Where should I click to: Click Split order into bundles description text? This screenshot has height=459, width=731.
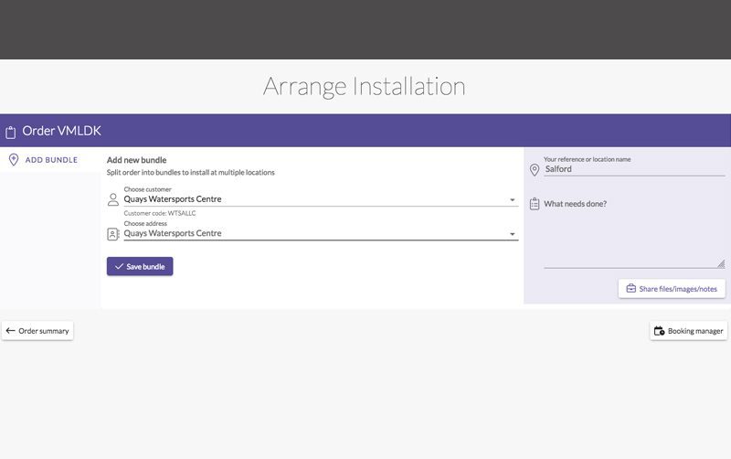click(191, 173)
